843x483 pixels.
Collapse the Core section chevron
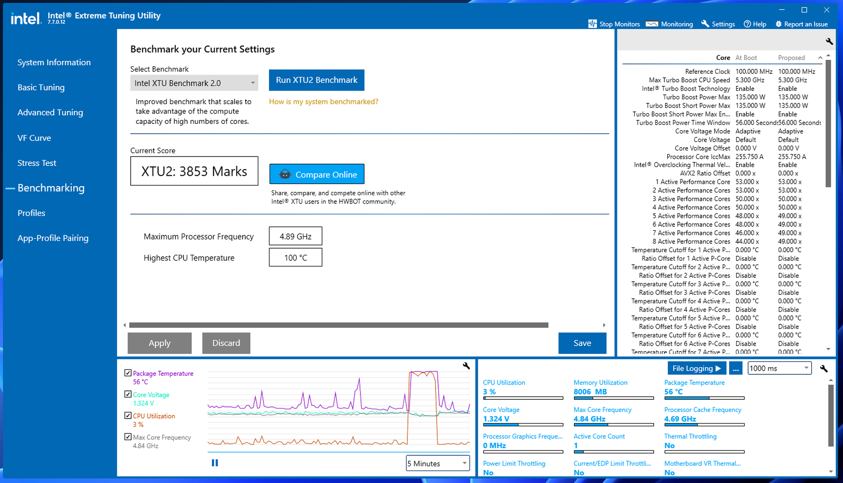pyautogui.click(x=820, y=58)
